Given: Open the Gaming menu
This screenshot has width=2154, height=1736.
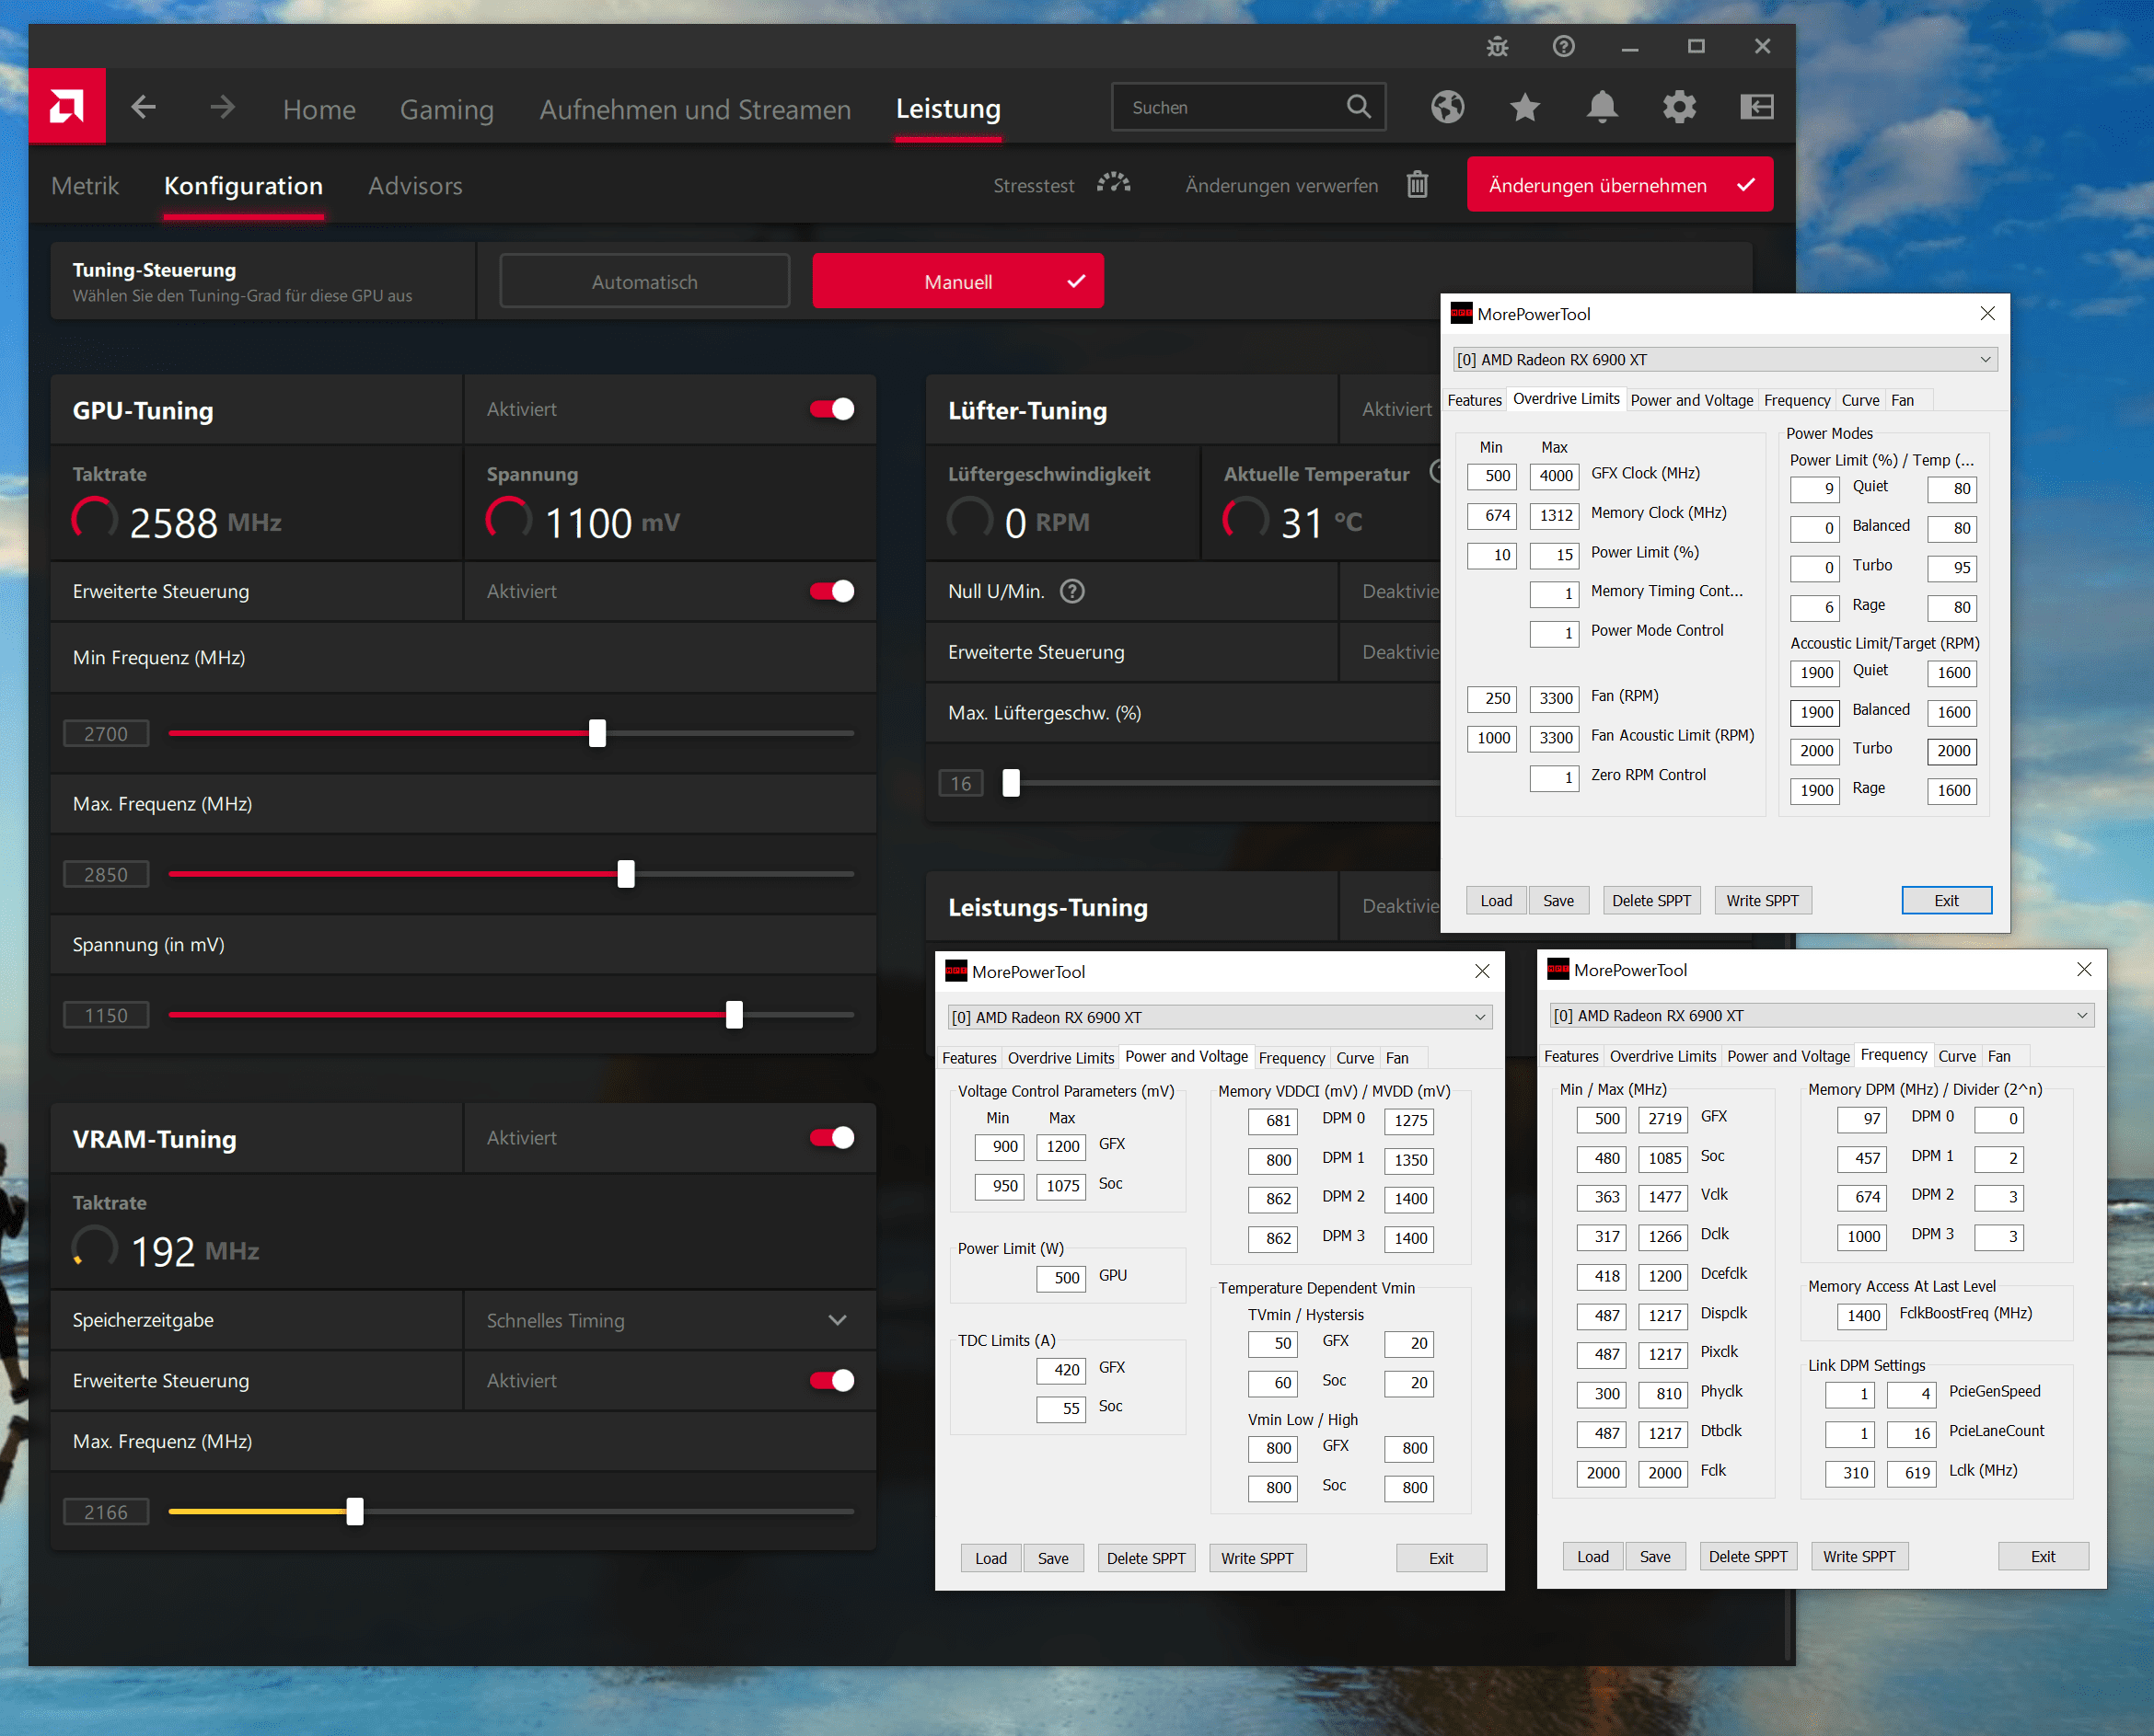Looking at the screenshot, I should [446, 109].
